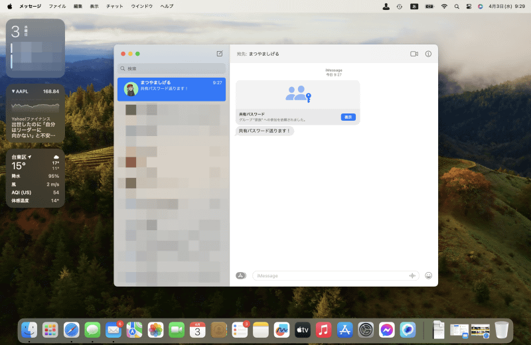Open FaceTime from the Dock
This screenshot has width=531, height=345.
[x=177, y=330]
